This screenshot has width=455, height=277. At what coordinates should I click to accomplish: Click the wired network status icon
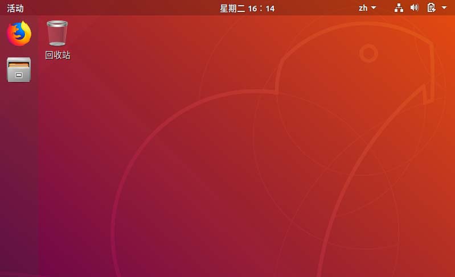399,8
